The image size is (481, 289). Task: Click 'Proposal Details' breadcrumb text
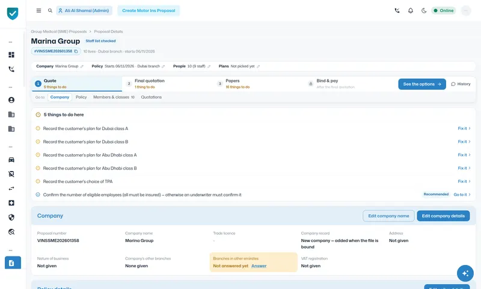108,32
